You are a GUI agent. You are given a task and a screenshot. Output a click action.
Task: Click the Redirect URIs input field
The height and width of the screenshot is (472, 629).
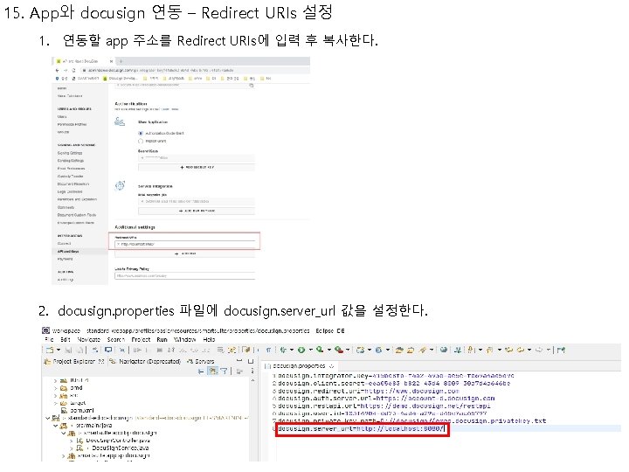click(185, 244)
